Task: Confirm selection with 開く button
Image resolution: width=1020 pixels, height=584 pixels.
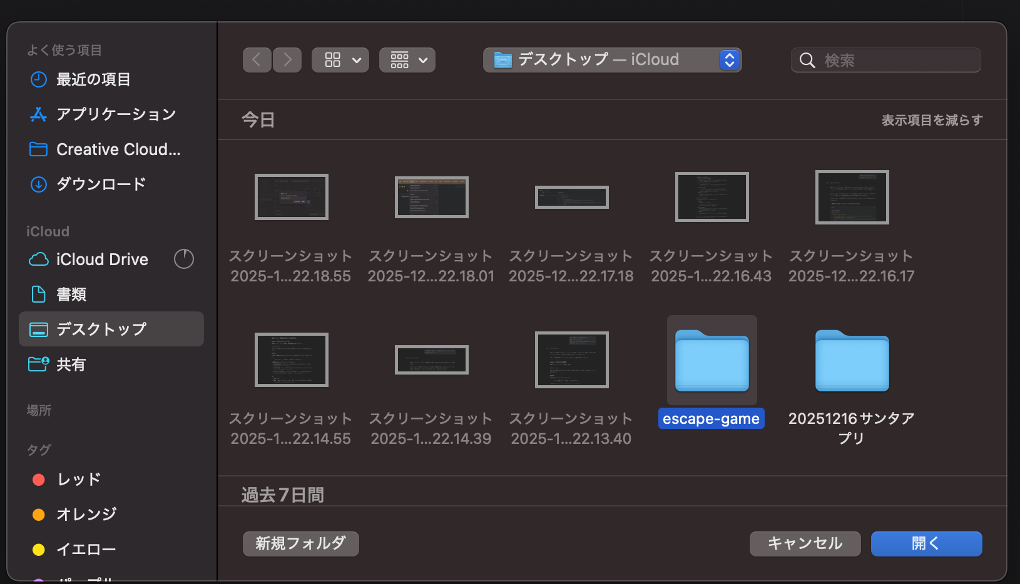Action: pos(926,543)
